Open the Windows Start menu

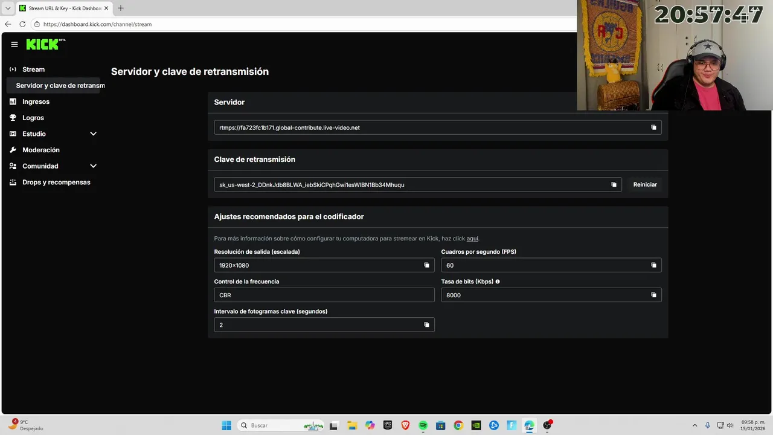pyautogui.click(x=226, y=425)
